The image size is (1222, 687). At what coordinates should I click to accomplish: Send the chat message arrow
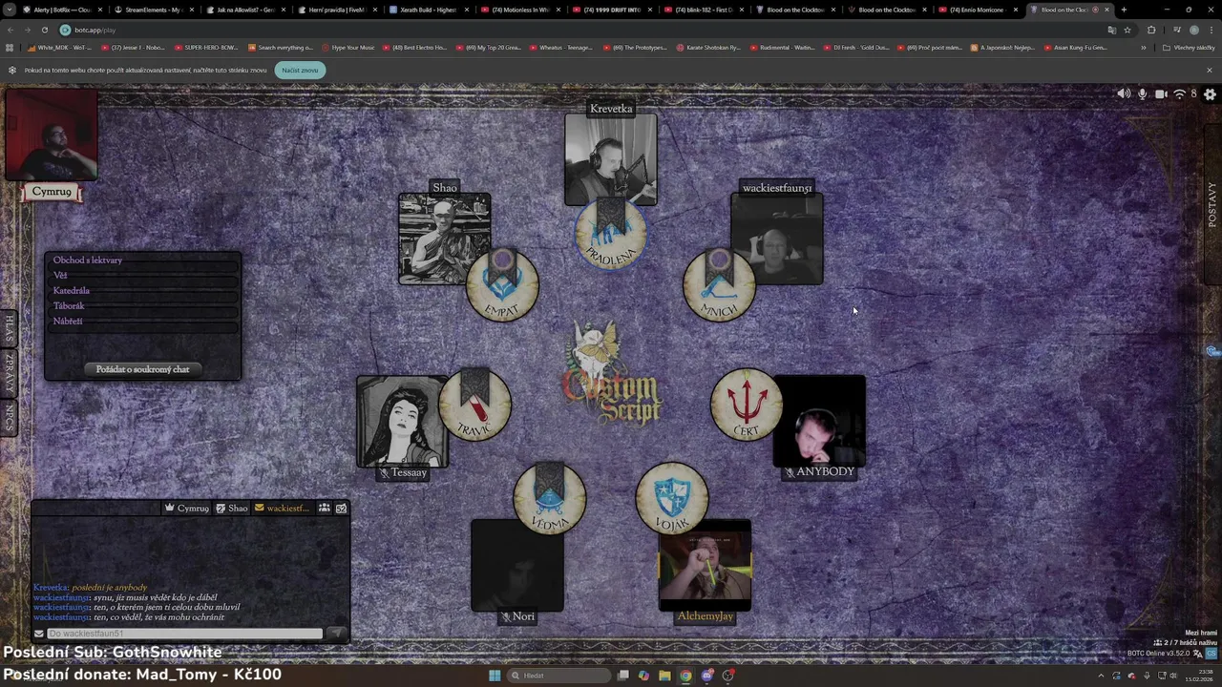coord(336,634)
